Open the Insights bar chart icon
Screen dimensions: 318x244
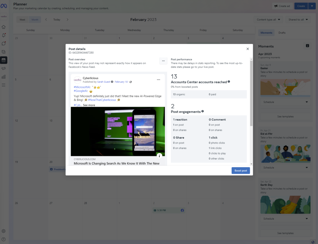[4, 77]
